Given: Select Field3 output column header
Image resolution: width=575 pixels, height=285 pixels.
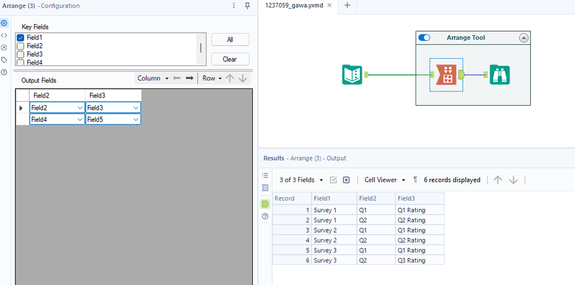Looking at the screenshot, I should click(x=113, y=95).
